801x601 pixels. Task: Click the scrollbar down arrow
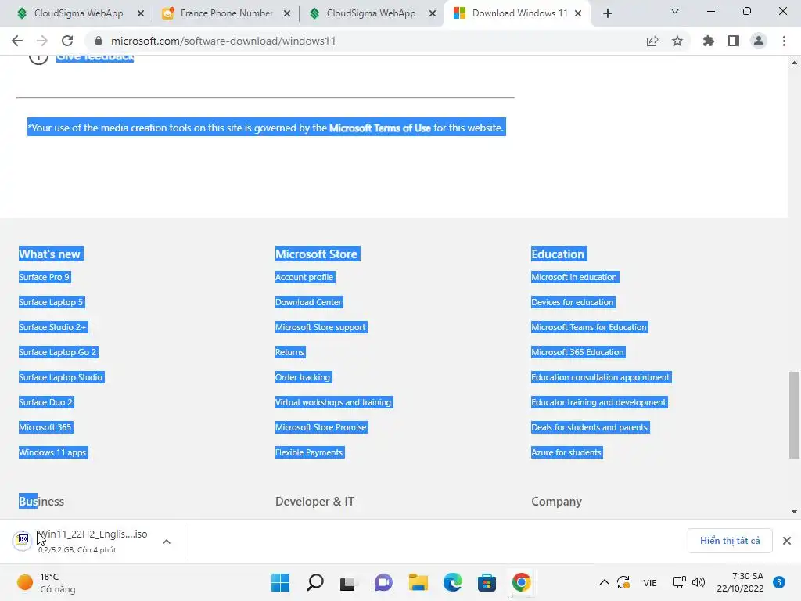(794, 512)
